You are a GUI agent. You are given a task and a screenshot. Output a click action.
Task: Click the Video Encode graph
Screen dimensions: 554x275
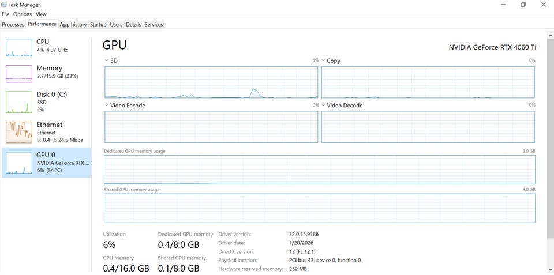211,127
